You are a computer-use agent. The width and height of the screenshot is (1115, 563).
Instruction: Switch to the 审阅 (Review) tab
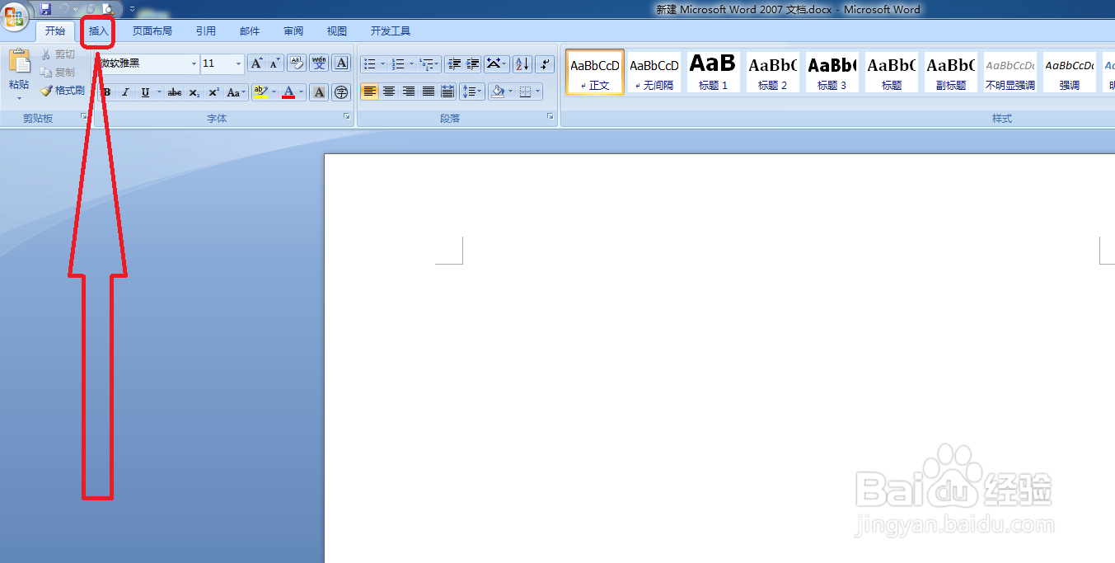[293, 31]
